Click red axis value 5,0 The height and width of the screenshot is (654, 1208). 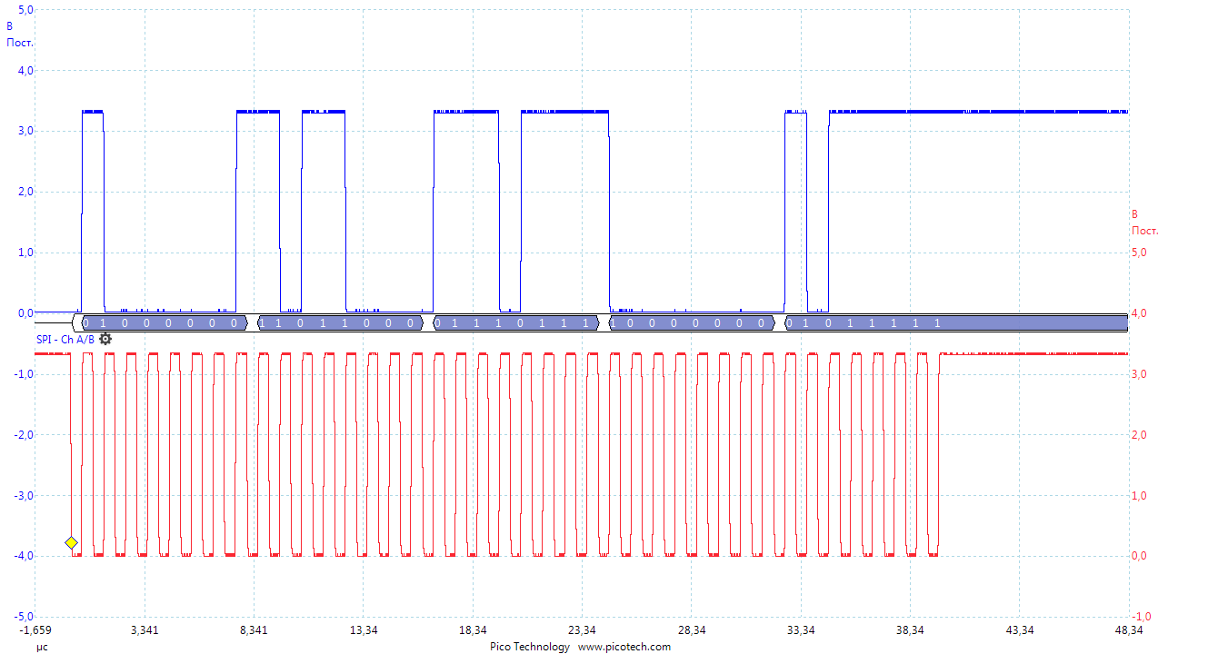point(1140,253)
